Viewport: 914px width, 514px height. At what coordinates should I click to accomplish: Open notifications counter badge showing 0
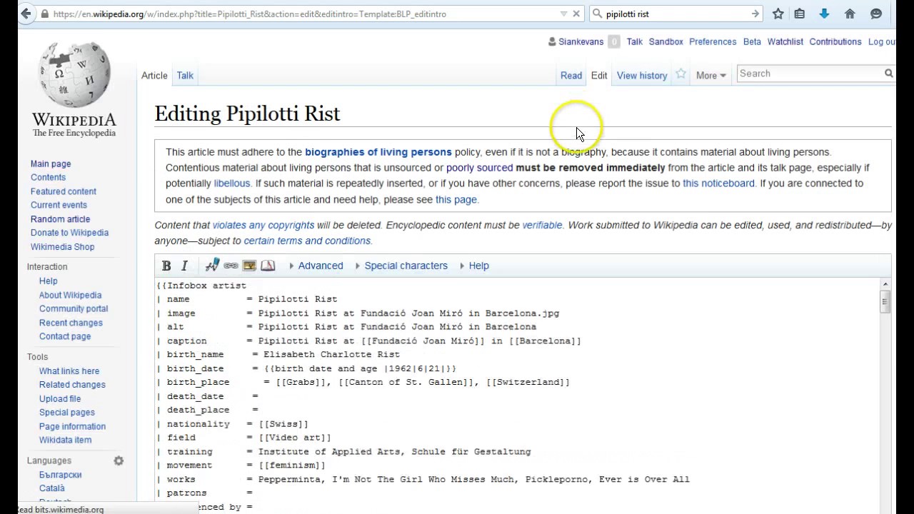pos(613,42)
